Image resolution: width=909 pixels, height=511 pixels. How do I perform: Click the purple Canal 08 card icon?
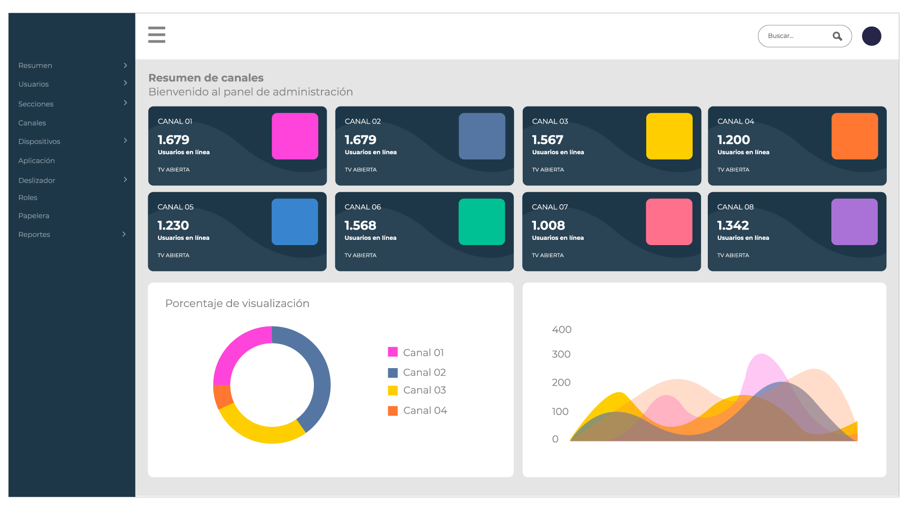[x=854, y=222]
